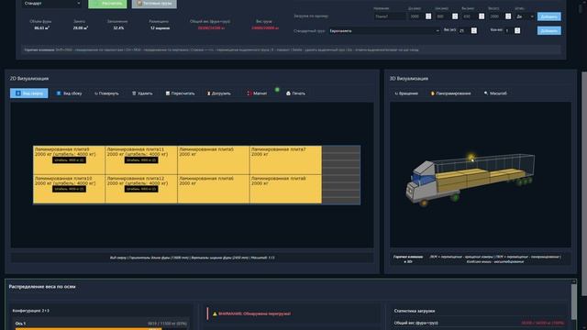Select Ламинированная плита10 block in 2D view
The image size is (587, 330).
(70, 190)
